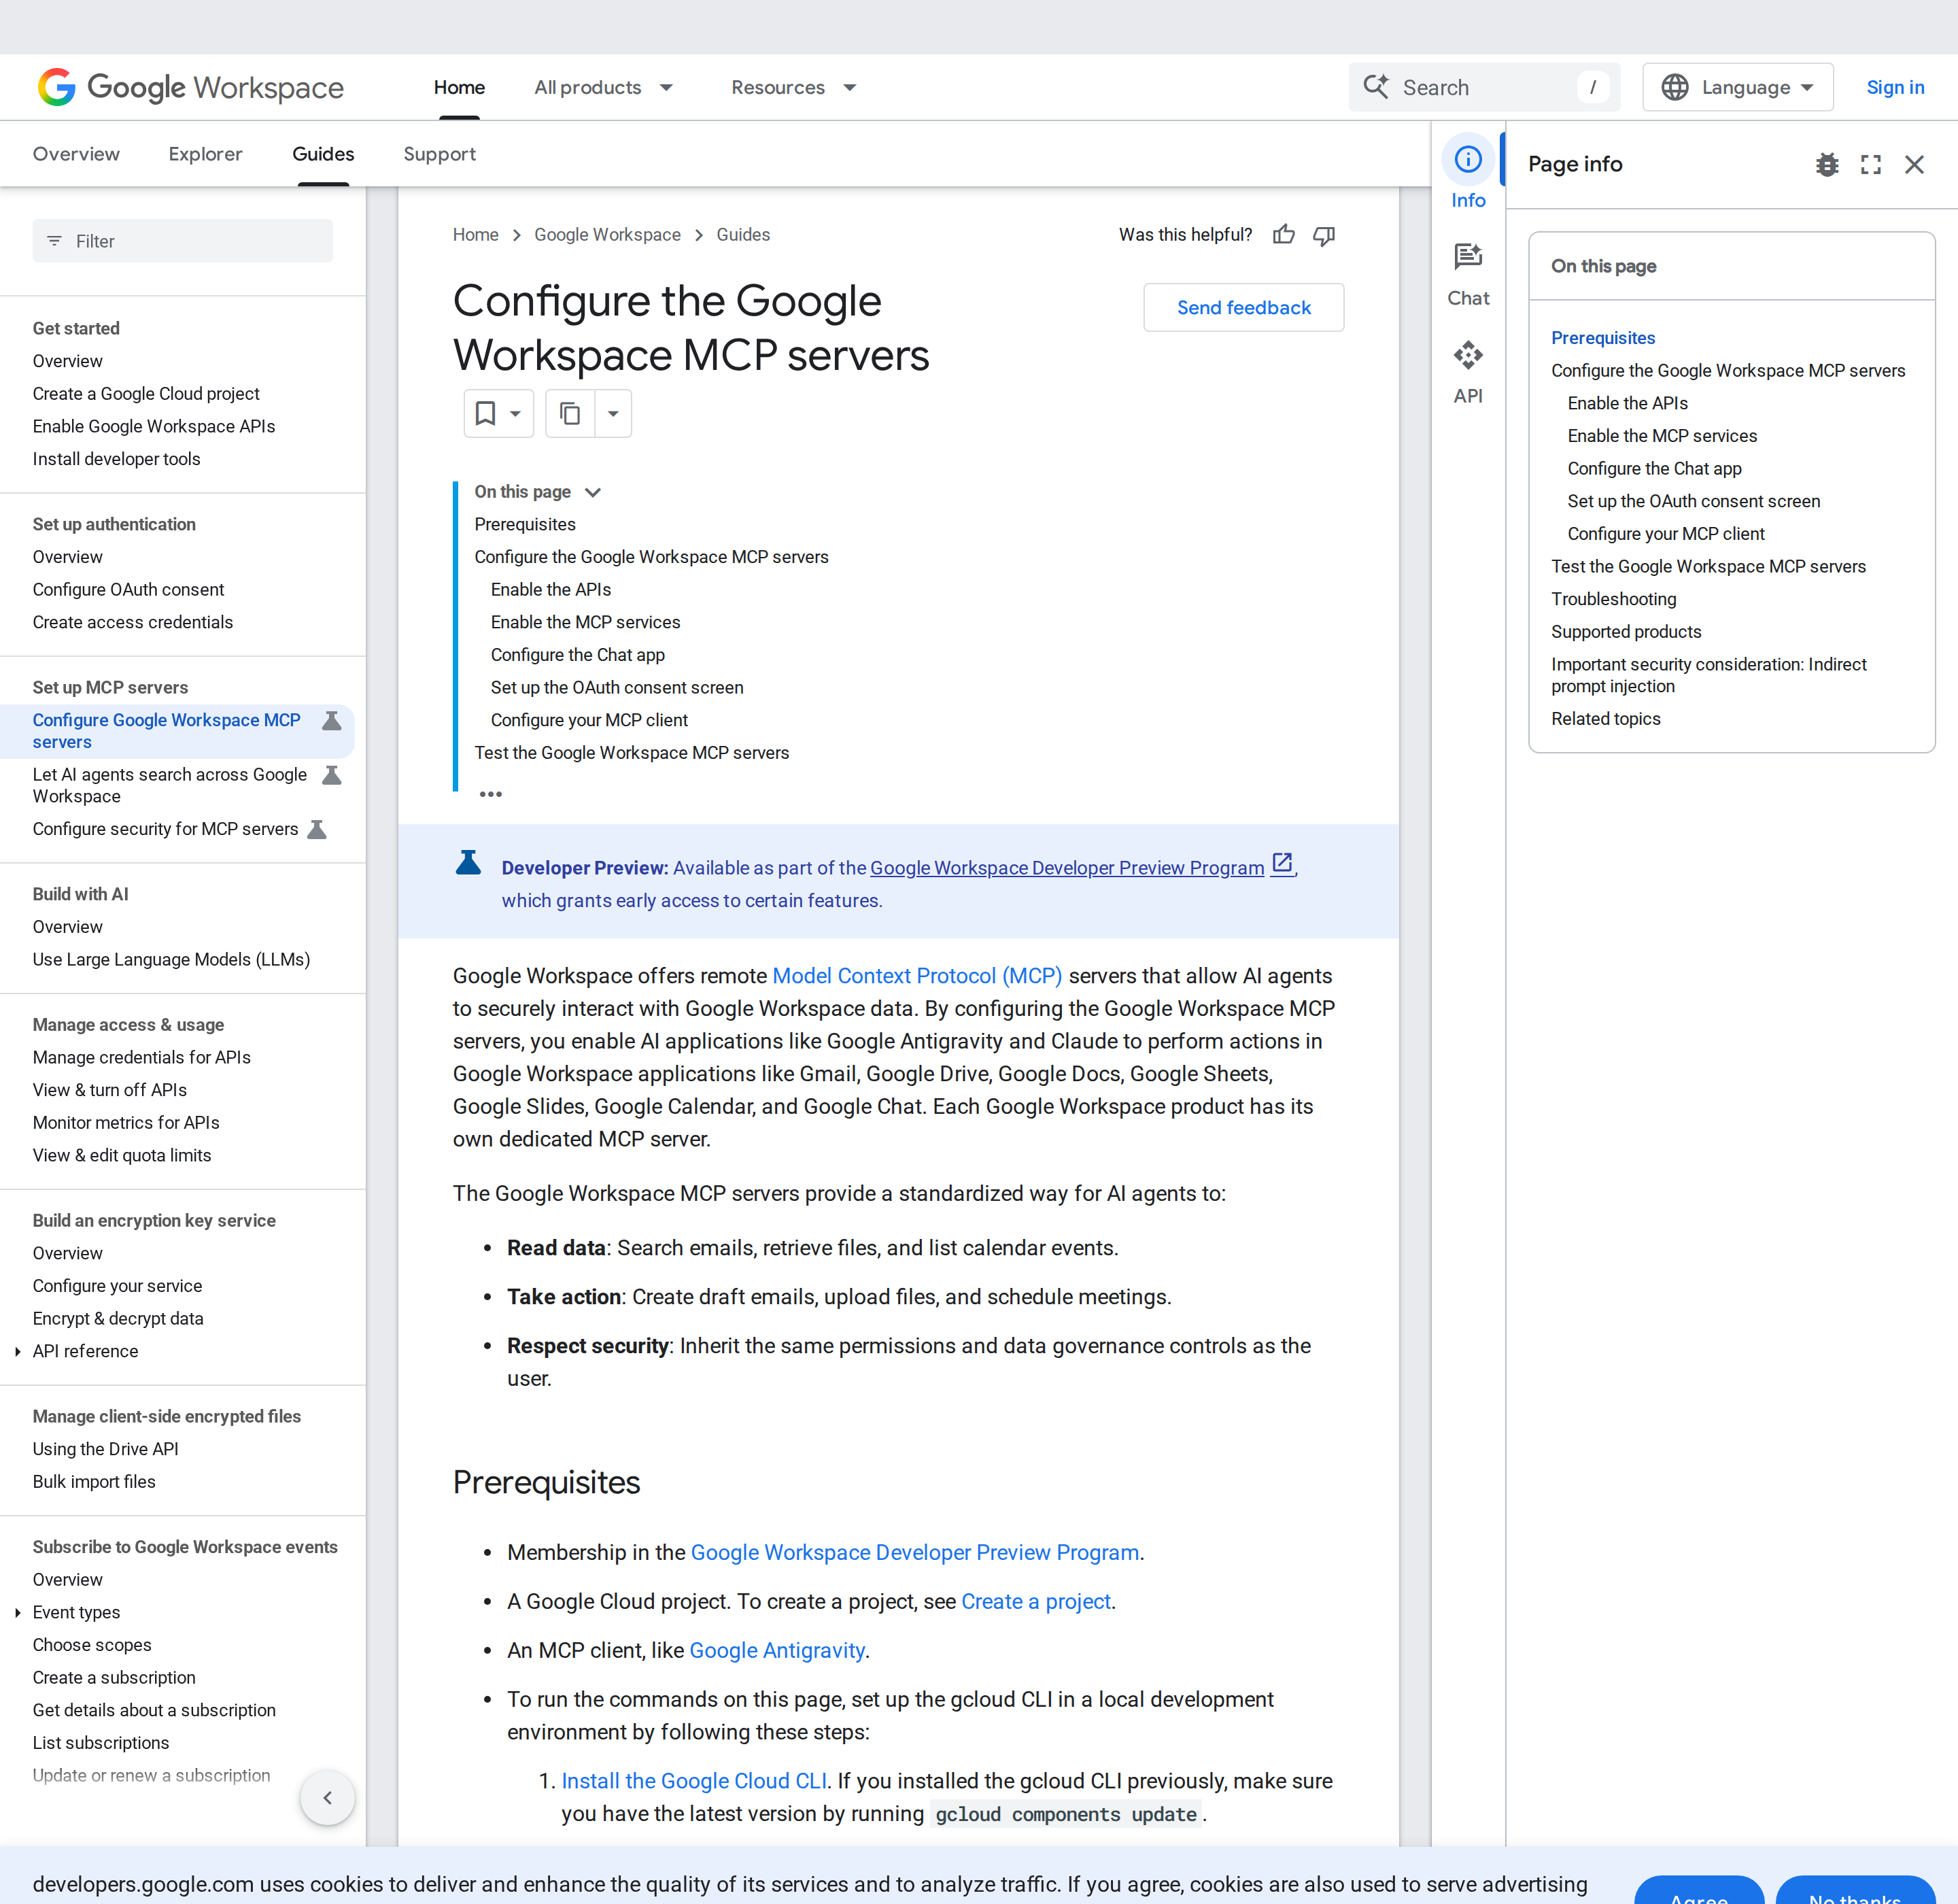Select the Guides tab
The image size is (1958, 1904).
pyautogui.click(x=323, y=154)
